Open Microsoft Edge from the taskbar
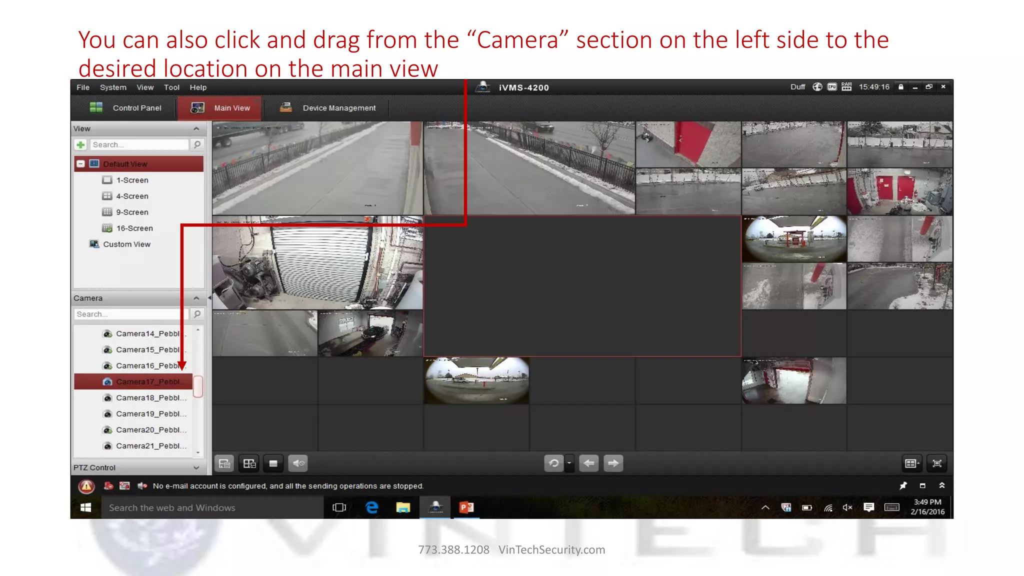The height and width of the screenshot is (576, 1024). point(371,507)
